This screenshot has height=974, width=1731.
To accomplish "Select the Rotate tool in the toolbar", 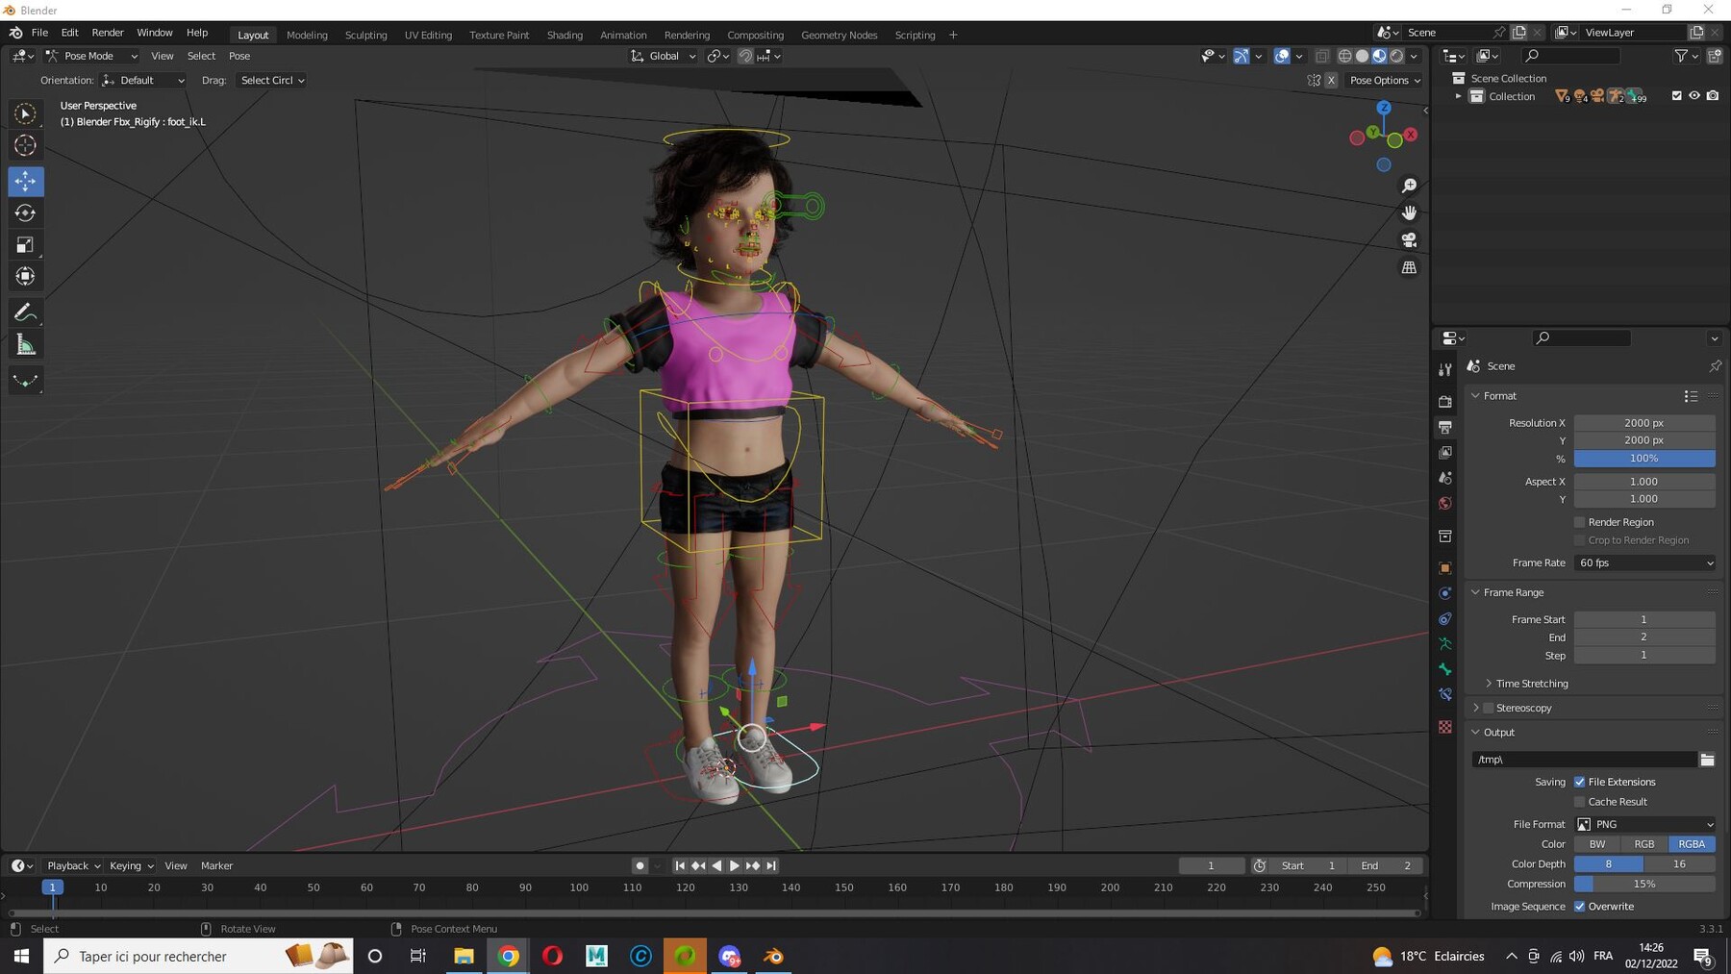I will click(x=26, y=213).
